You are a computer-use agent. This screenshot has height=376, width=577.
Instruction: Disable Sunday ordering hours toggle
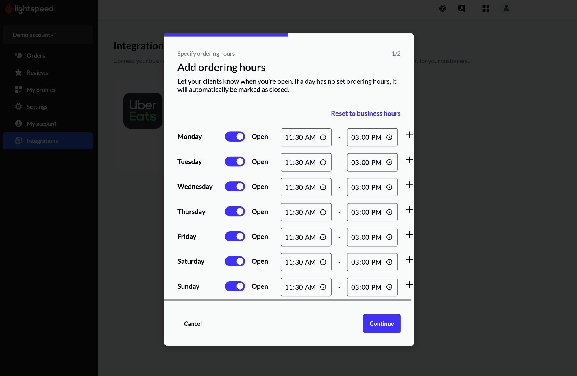pos(235,286)
